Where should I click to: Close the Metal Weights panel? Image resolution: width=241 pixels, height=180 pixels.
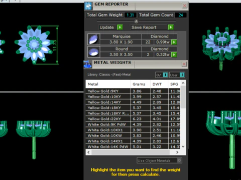(x=184, y=64)
